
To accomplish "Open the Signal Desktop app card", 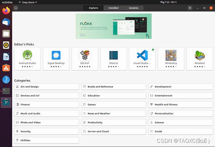I will point(56,59).
